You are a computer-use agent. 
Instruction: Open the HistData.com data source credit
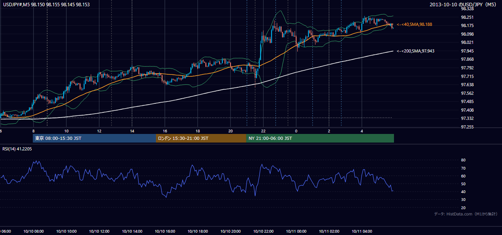pos(466,214)
